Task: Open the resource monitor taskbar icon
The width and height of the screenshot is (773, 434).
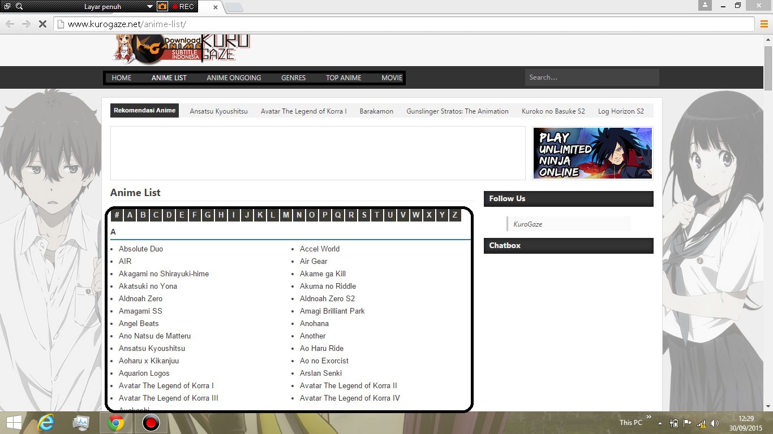Action: [81, 423]
